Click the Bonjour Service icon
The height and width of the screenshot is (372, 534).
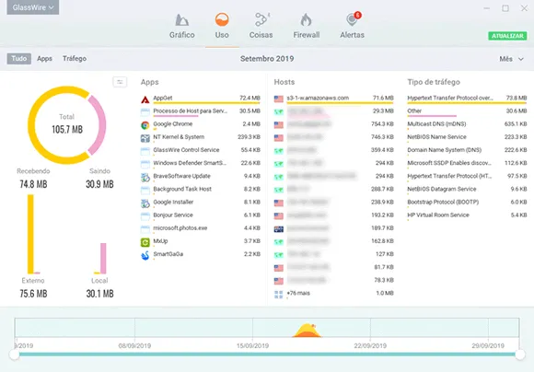pyautogui.click(x=145, y=216)
